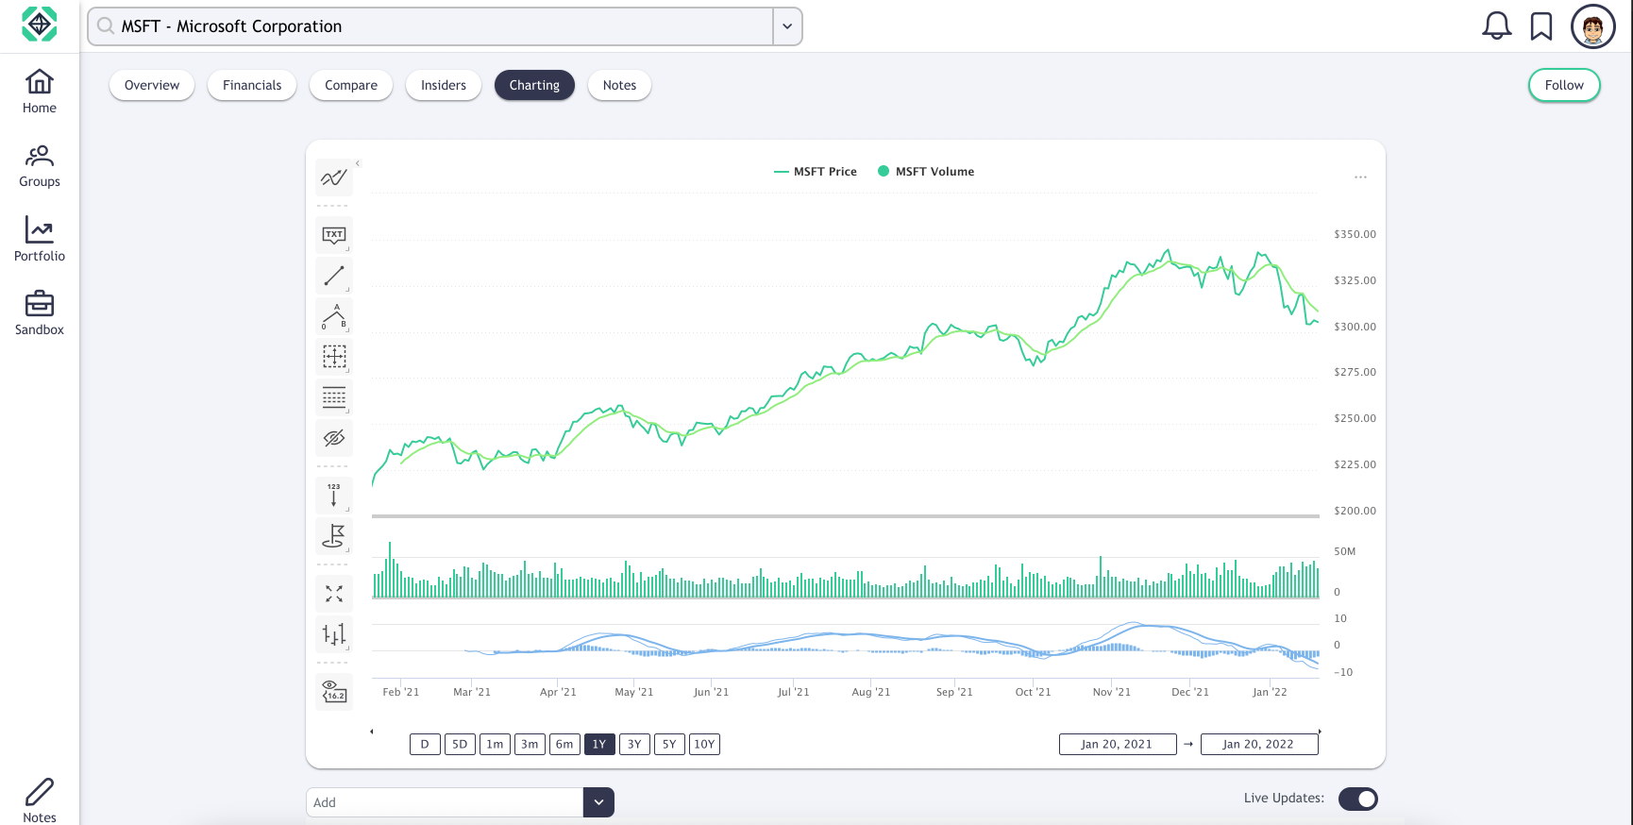
Task: Select the A-B wave pattern tool
Action: (x=333, y=316)
